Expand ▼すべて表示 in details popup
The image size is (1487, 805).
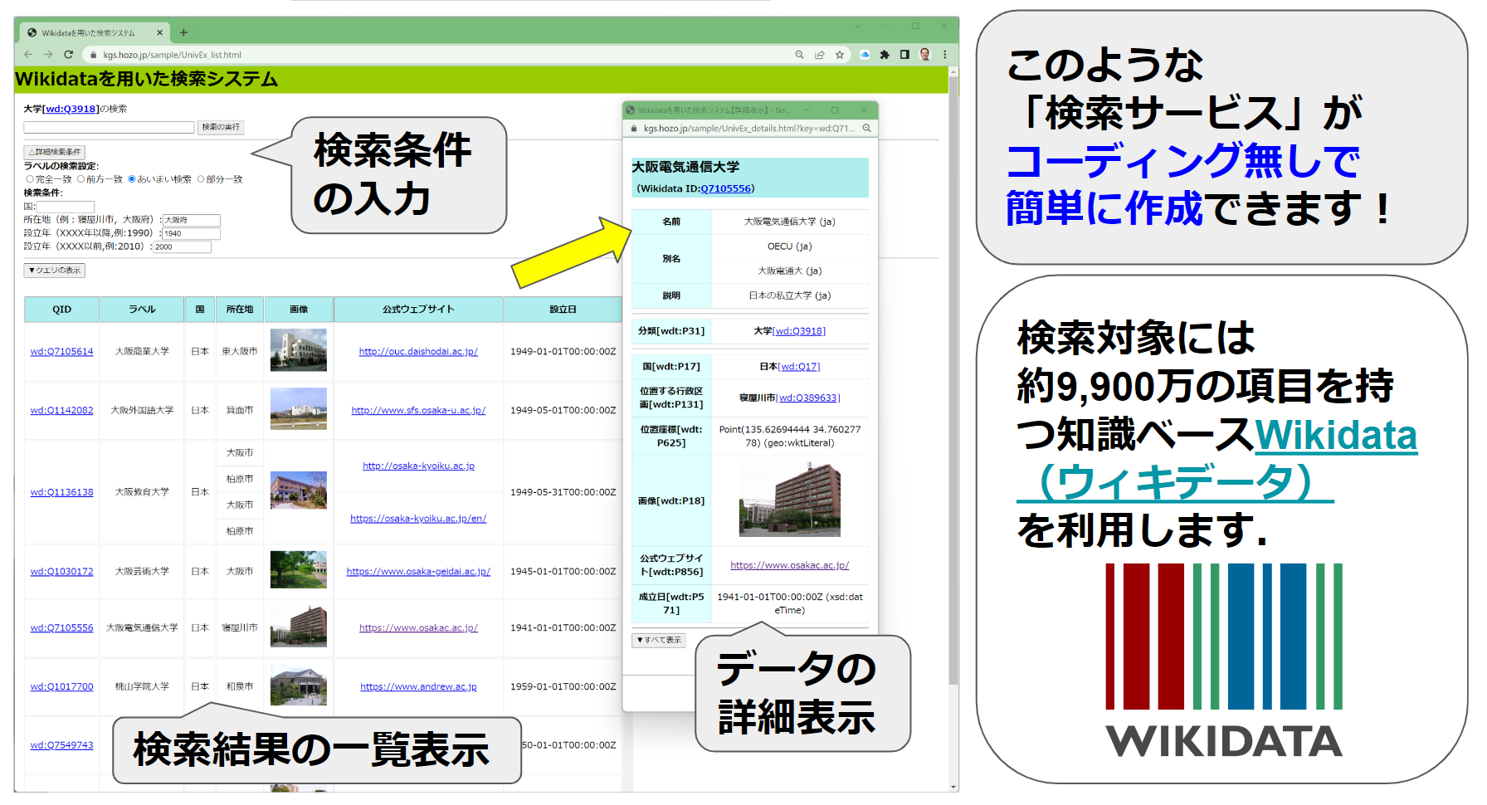(659, 640)
